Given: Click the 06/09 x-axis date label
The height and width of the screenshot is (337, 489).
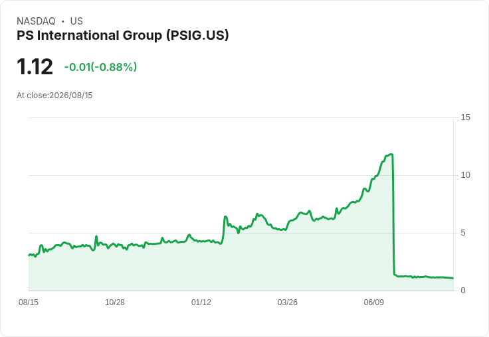Looking at the screenshot, I should click(373, 303).
